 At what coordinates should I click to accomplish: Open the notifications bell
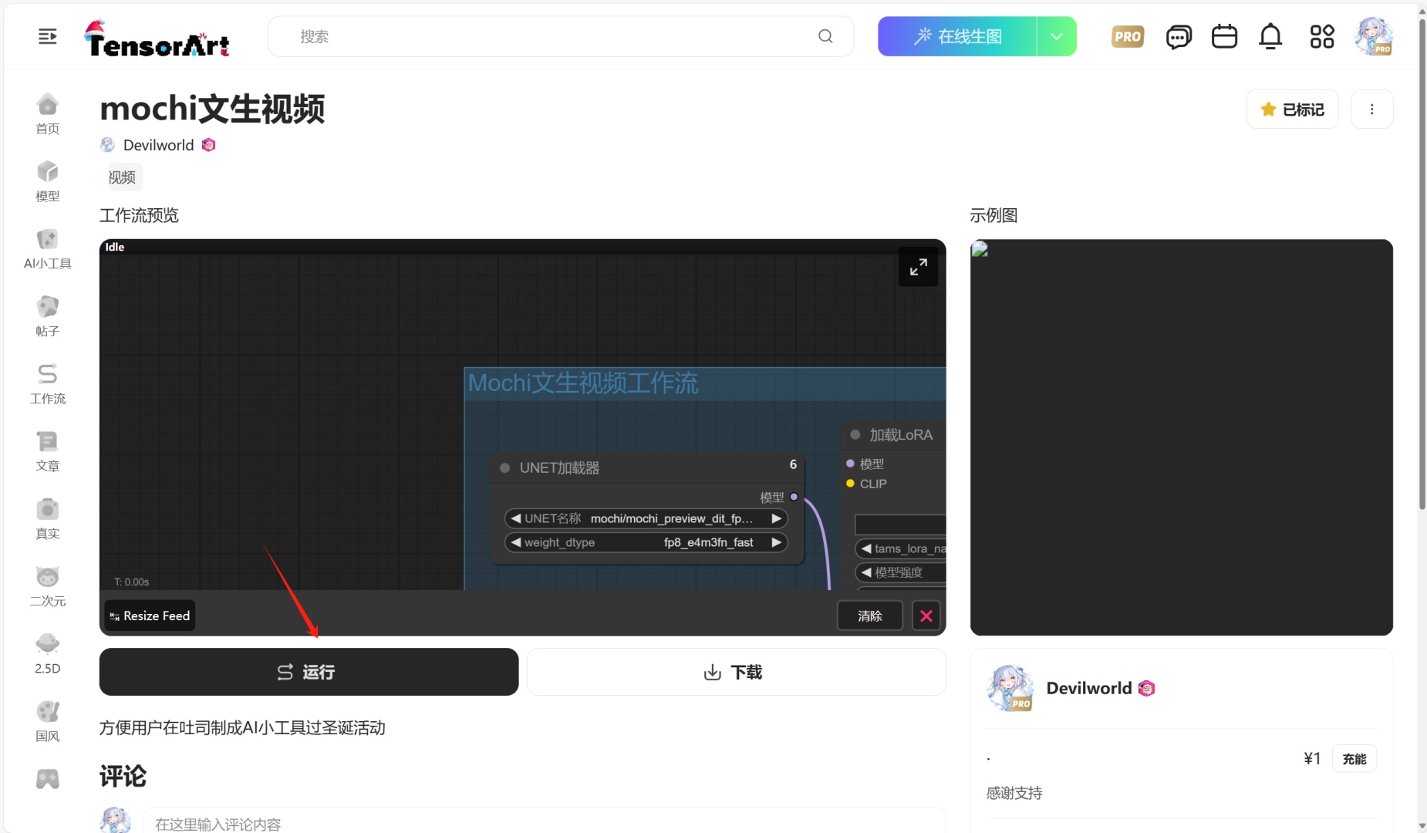point(1270,36)
